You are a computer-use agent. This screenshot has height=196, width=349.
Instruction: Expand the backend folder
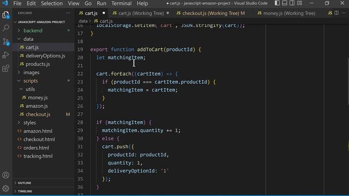pyautogui.click(x=44, y=30)
